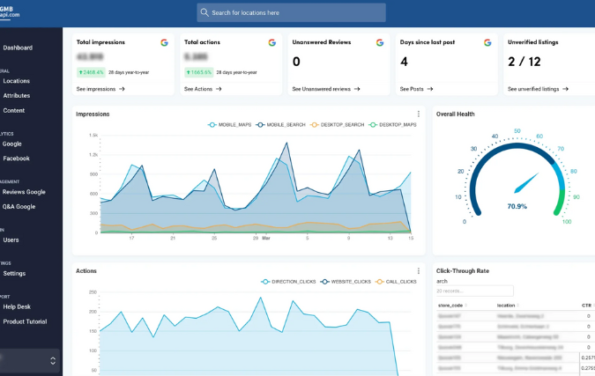The width and height of the screenshot is (595, 376).
Task: Click the Overall Health gauge needle
Action: (x=527, y=182)
